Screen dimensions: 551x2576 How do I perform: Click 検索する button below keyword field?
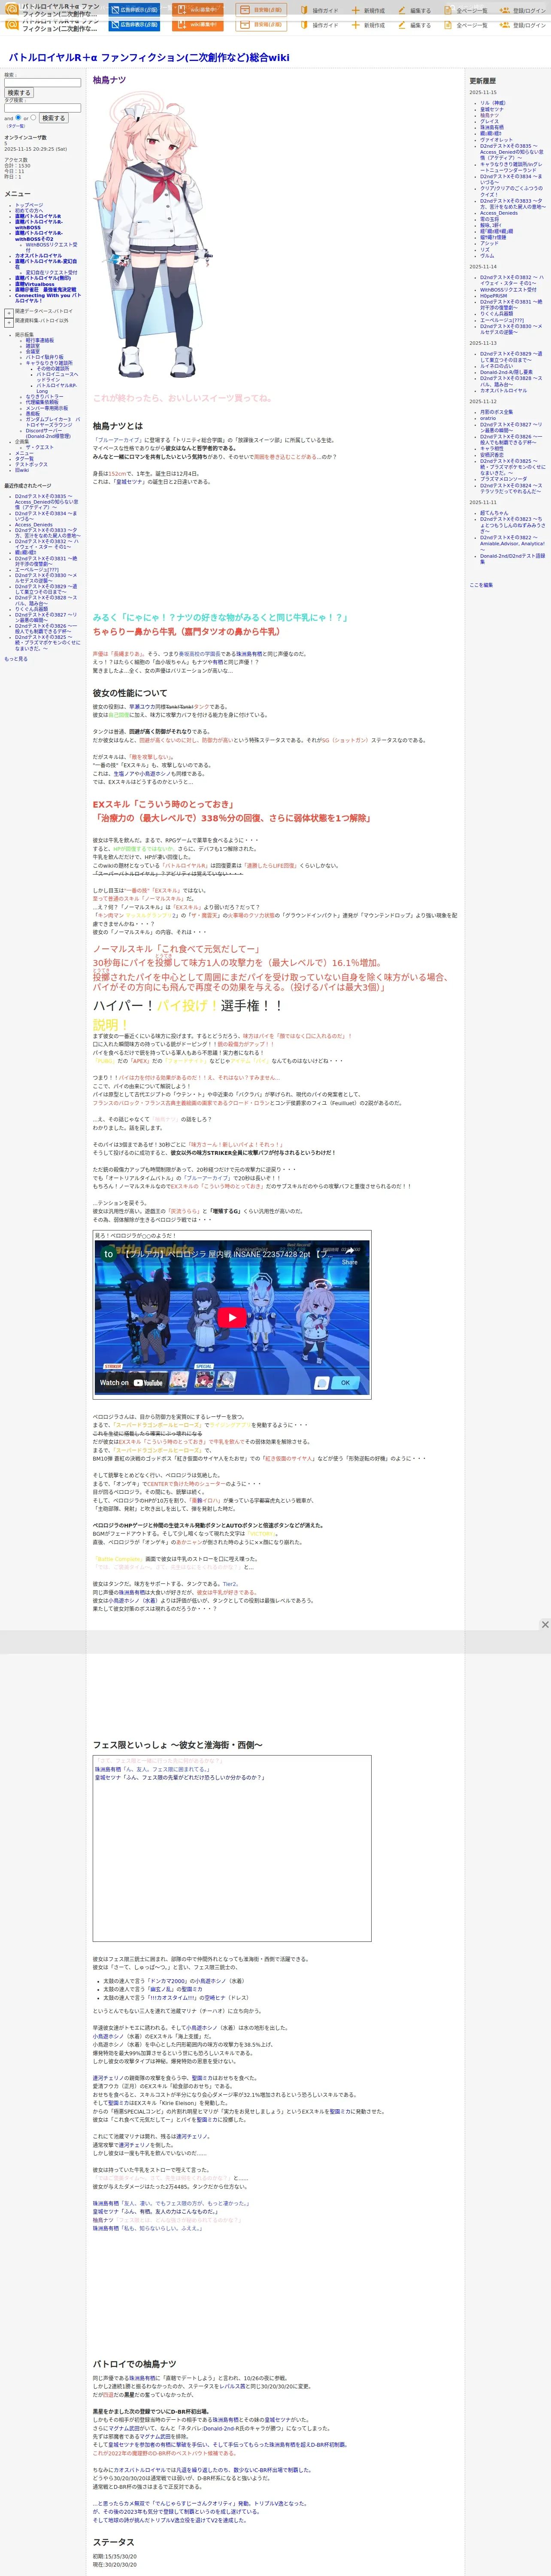click(19, 93)
